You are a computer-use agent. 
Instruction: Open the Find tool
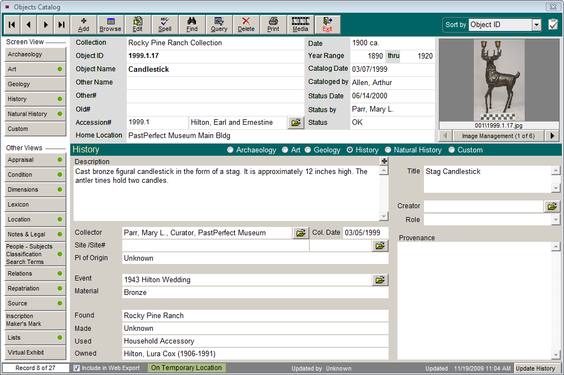click(x=192, y=24)
